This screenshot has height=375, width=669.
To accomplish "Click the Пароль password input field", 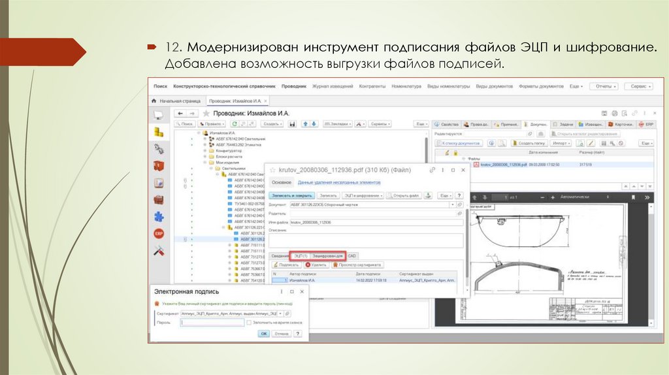I will click(212, 323).
